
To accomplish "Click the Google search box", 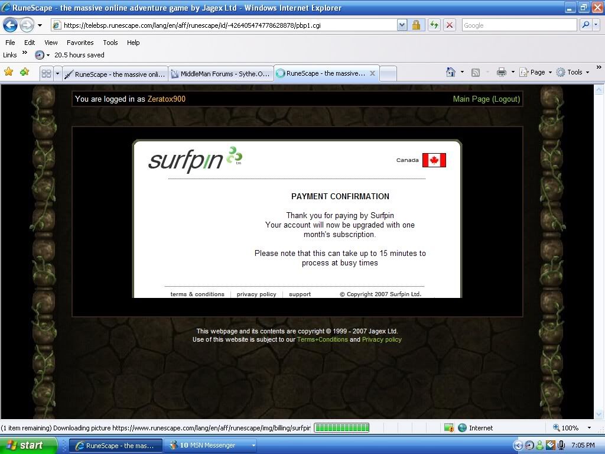I will pos(519,25).
